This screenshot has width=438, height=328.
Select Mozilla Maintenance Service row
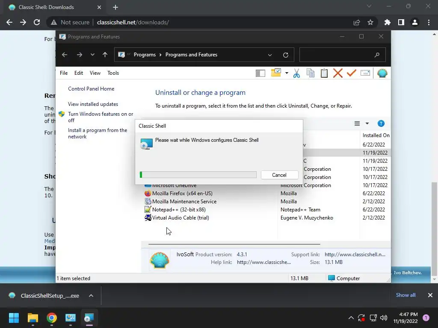click(x=265, y=202)
